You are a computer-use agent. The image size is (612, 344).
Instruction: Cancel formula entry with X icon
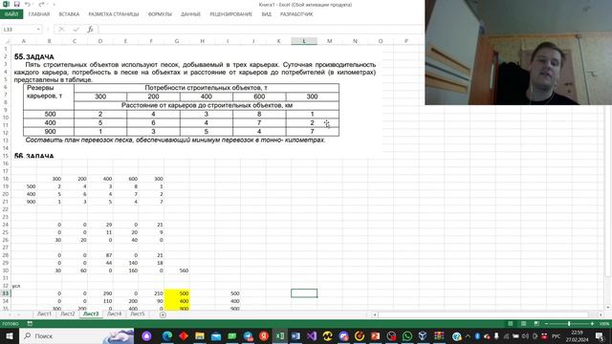click(x=61, y=30)
